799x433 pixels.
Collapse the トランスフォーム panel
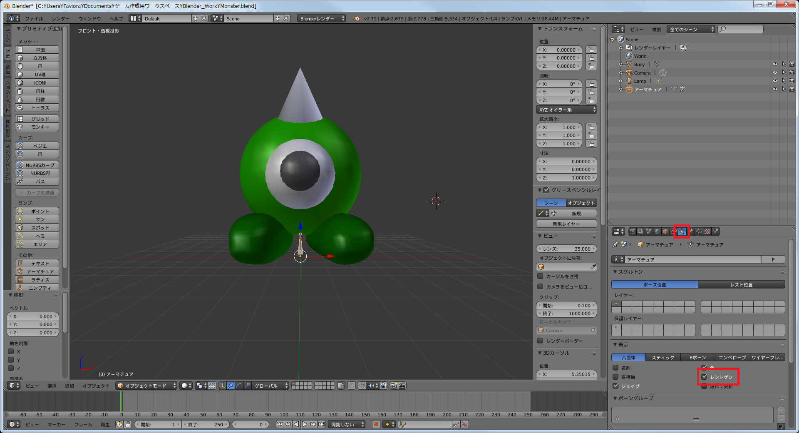pos(540,29)
